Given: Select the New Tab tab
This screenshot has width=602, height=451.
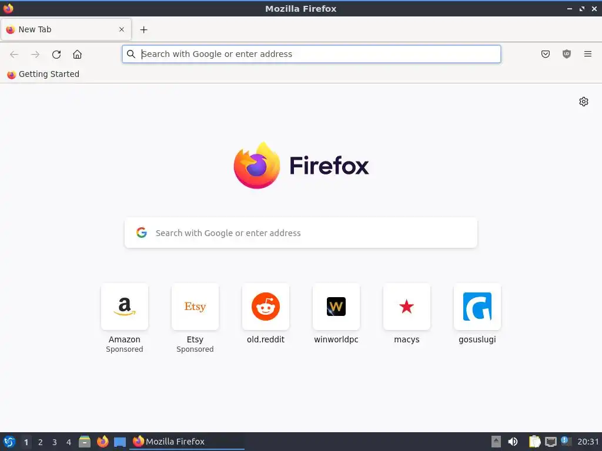Looking at the screenshot, I should (66, 29).
